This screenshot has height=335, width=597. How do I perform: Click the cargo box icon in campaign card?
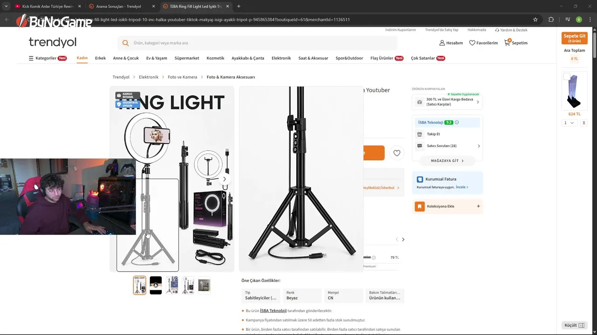[x=419, y=102]
